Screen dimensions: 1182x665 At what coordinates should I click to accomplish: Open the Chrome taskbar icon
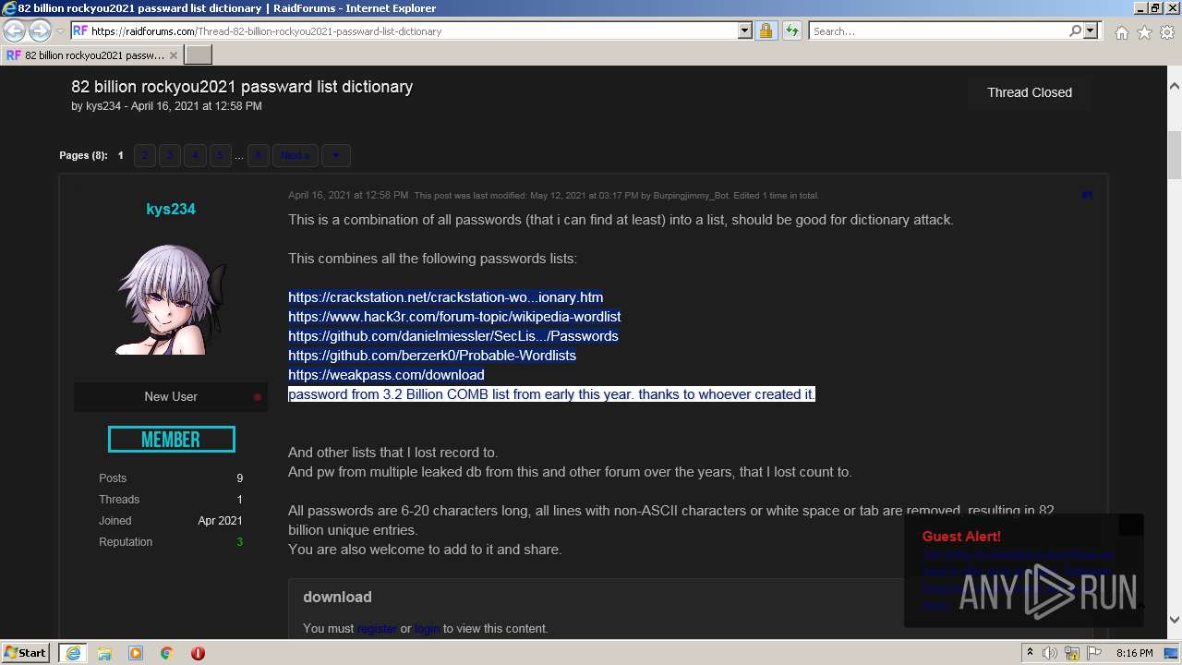(166, 653)
